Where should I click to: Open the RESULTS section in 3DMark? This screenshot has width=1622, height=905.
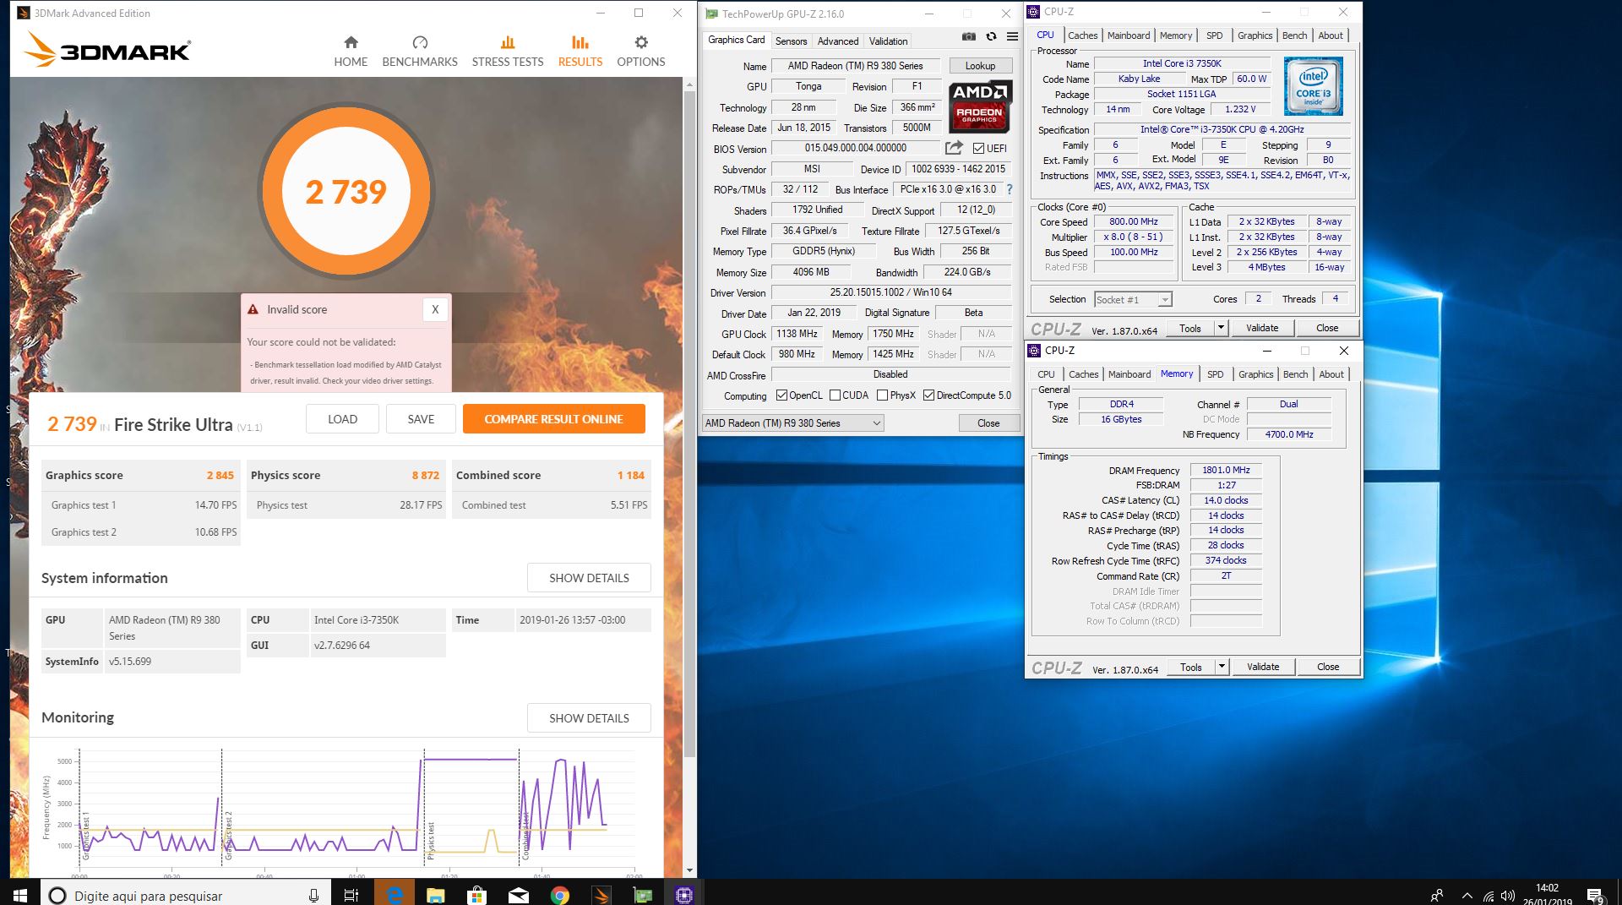580,51
